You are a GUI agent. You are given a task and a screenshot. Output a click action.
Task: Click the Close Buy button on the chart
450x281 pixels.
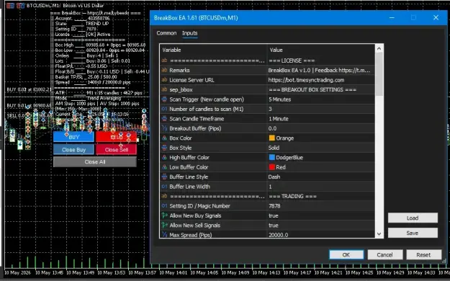[73, 150]
